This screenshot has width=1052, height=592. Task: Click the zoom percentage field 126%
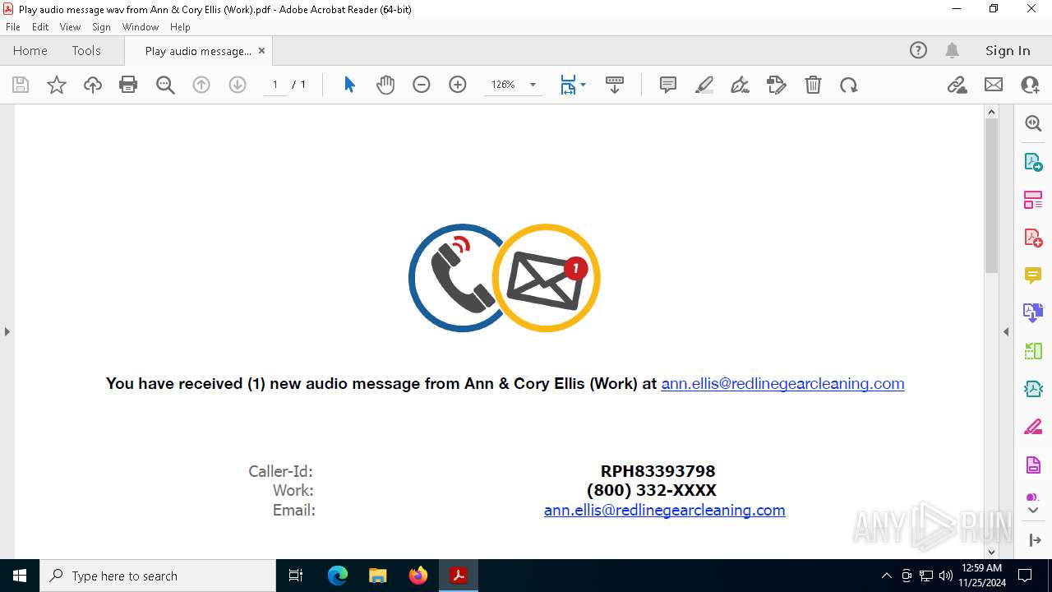click(504, 85)
